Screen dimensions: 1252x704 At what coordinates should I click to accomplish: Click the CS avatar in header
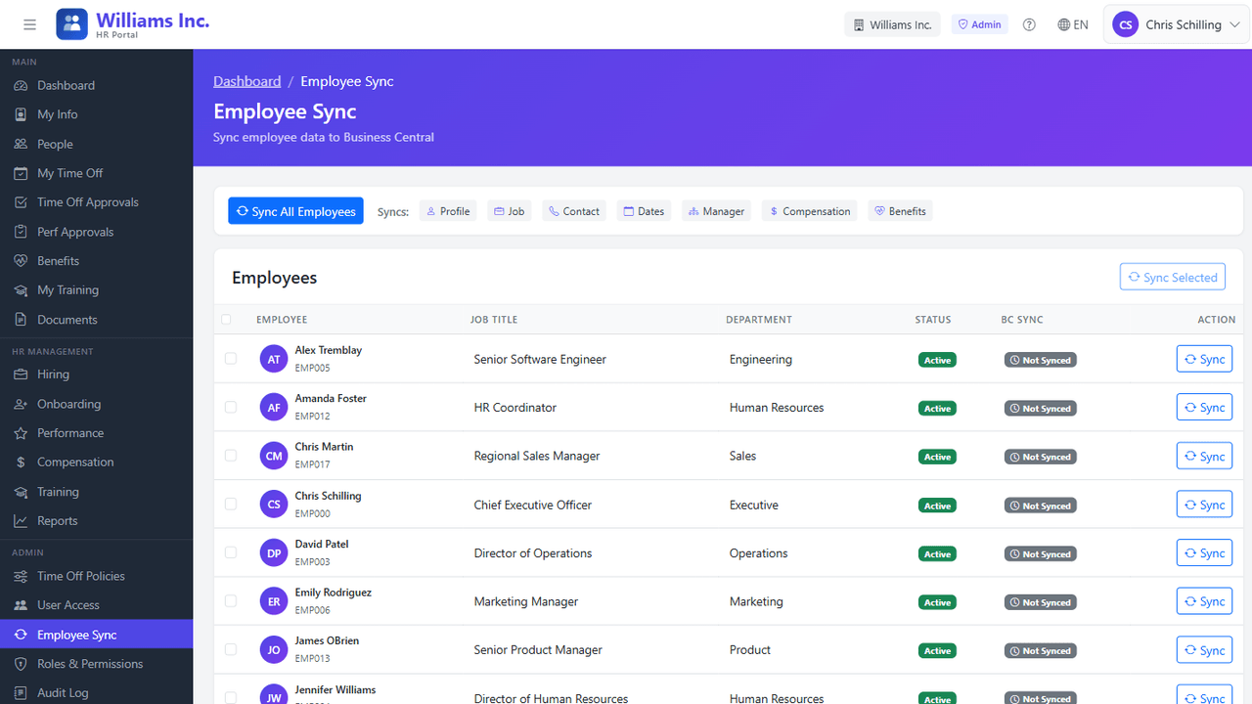click(x=1125, y=24)
